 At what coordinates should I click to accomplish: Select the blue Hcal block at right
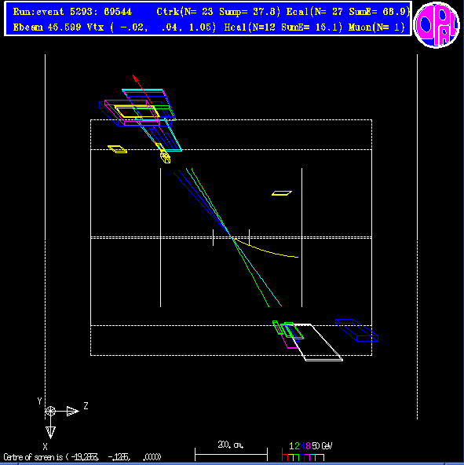356,331
